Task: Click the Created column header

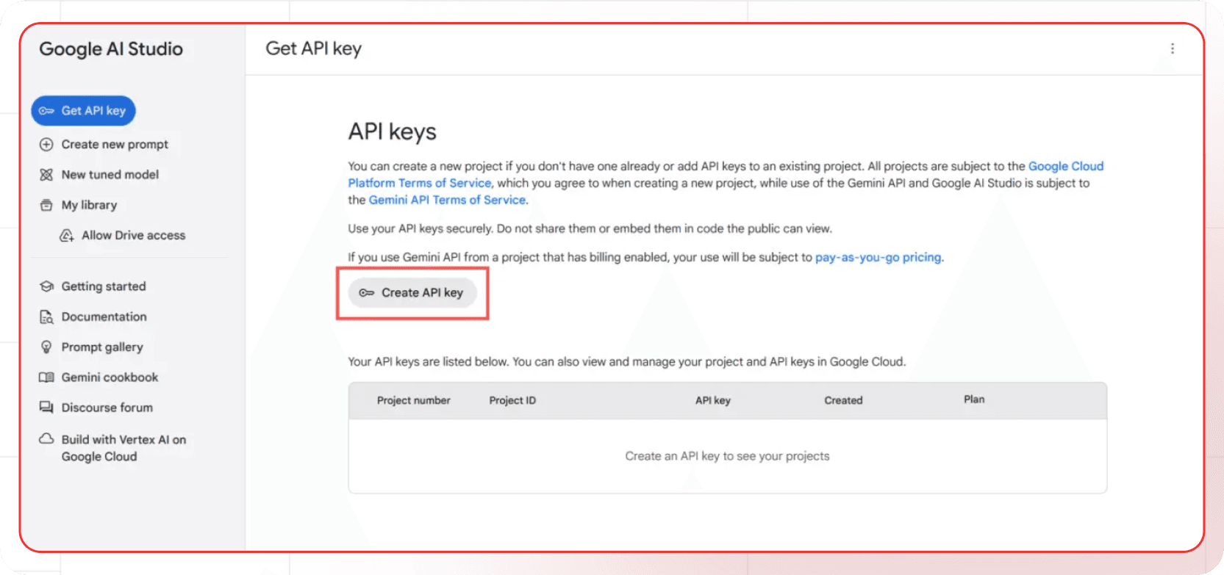Action: pyautogui.click(x=843, y=400)
